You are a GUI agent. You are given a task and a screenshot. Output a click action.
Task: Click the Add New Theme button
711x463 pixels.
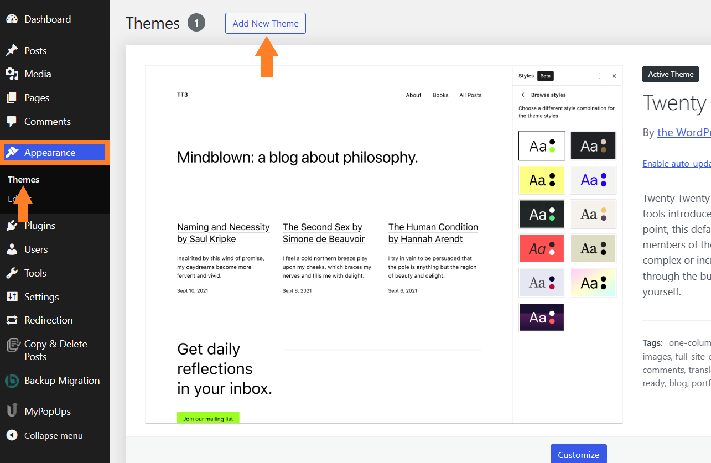(266, 23)
